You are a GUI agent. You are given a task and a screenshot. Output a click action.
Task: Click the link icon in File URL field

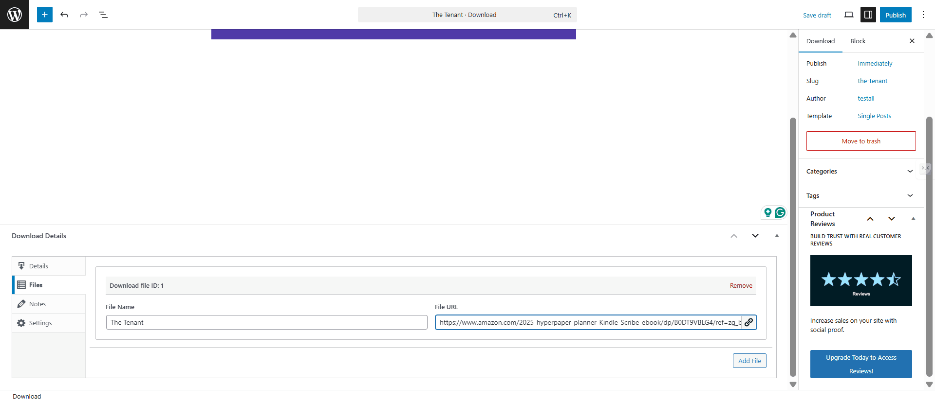pyautogui.click(x=749, y=322)
